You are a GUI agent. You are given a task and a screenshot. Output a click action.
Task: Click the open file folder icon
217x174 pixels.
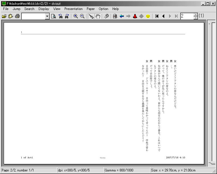4,16
